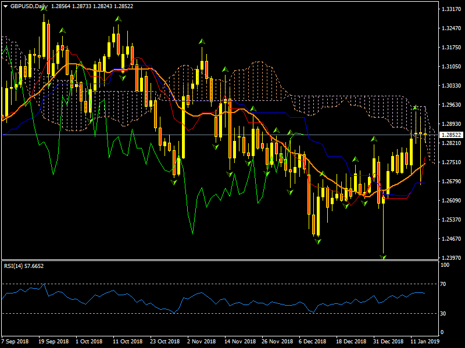The height and width of the screenshot is (348, 465).
Task: Click the GBPUSD,Daily chart title
Action: 30,6
